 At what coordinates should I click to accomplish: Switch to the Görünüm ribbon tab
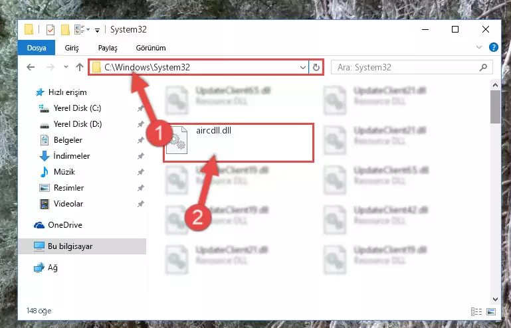coord(151,48)
